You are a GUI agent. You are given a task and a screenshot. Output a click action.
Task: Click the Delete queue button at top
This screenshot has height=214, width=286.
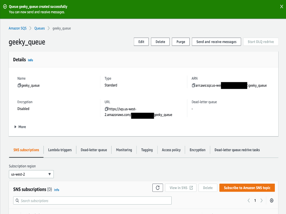tap(160, 42)
